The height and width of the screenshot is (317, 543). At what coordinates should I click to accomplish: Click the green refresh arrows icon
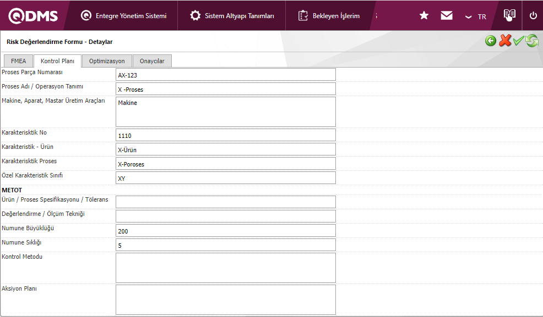coord(531,41)
